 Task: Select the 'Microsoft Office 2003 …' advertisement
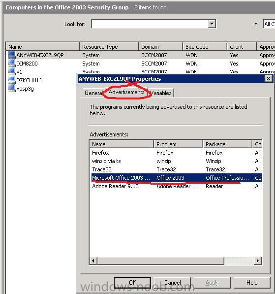tap(121, 178)
